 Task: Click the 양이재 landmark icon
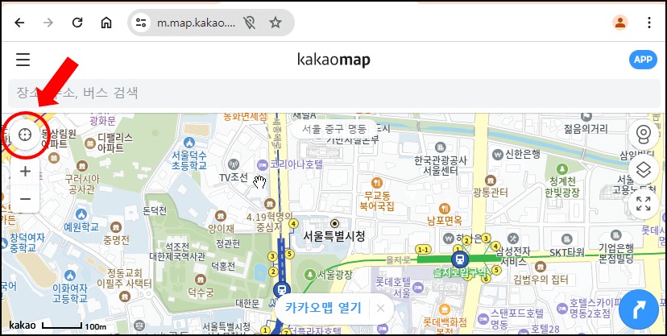(221, 216)
